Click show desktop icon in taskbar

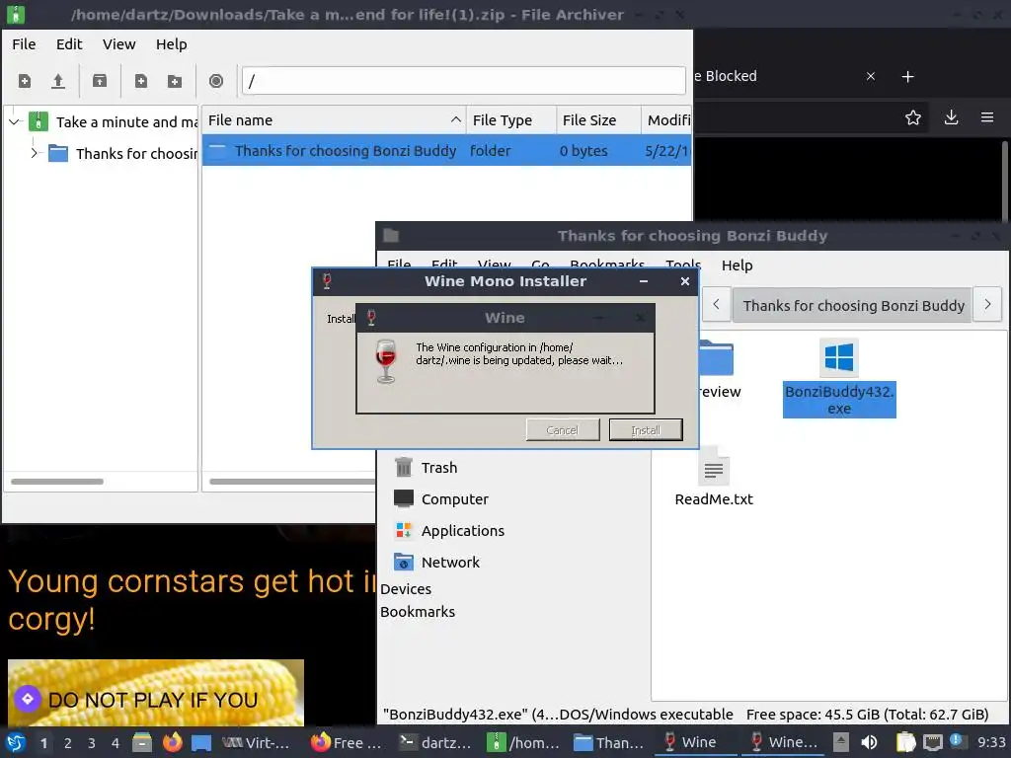pyautogui.click(x=201, y=742)
